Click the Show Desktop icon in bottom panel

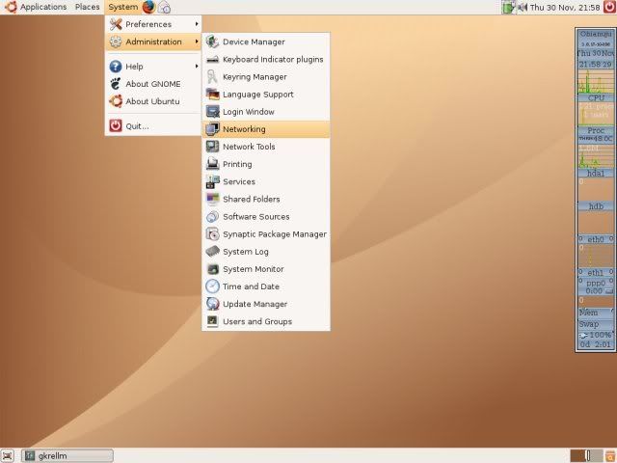click(7, 456)
